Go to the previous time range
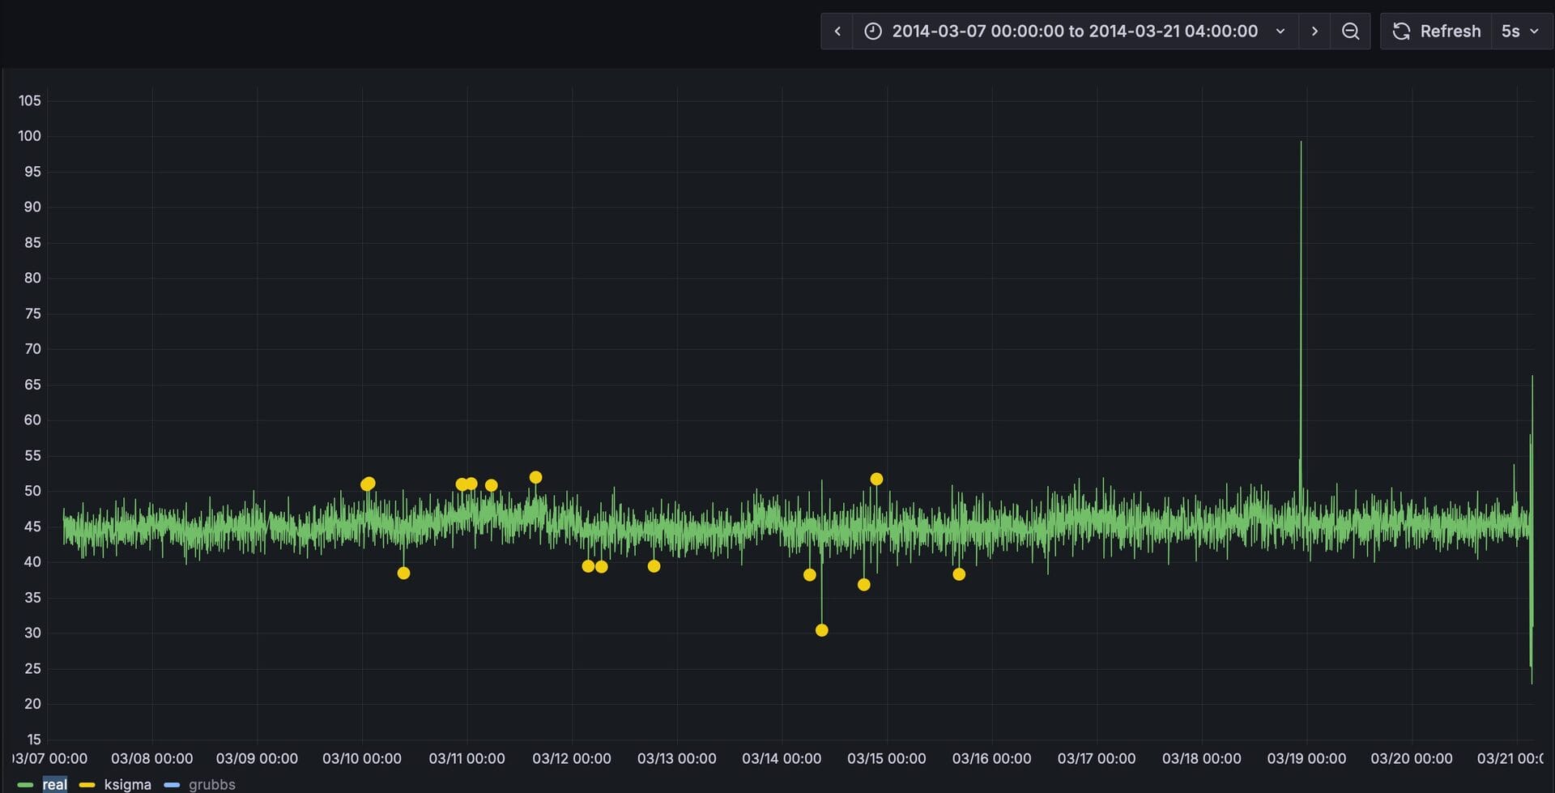1555x793 pixels. (837, 32)
